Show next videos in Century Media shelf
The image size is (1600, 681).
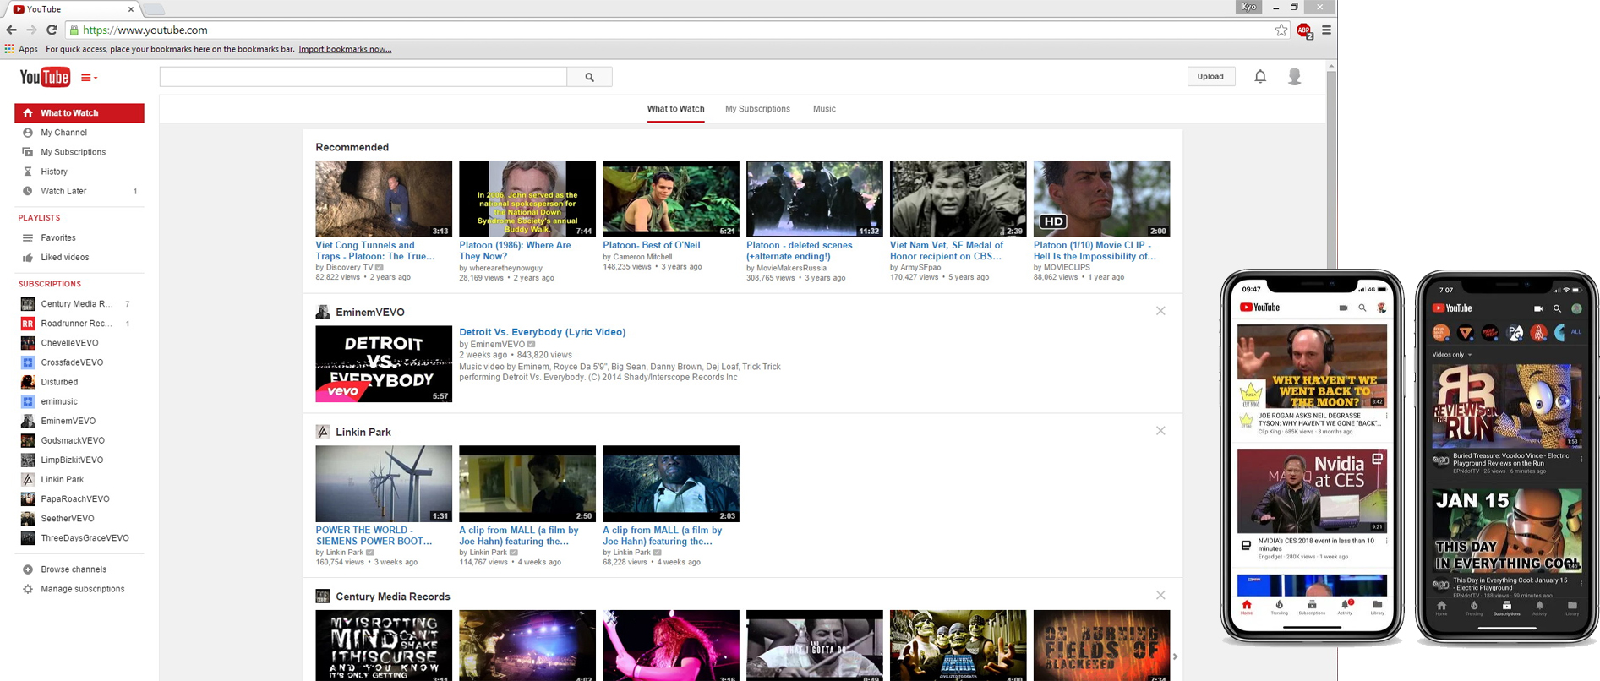(x=1175, y=656)
